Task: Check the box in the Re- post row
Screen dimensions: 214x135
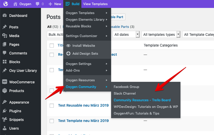Action: tap(52, 55)
